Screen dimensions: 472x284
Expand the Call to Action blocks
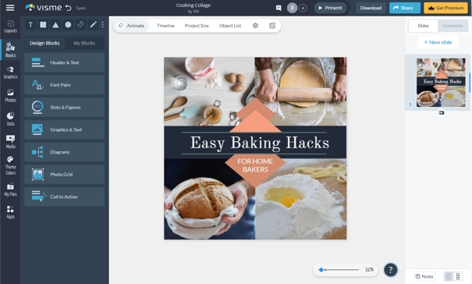point(65,197)
